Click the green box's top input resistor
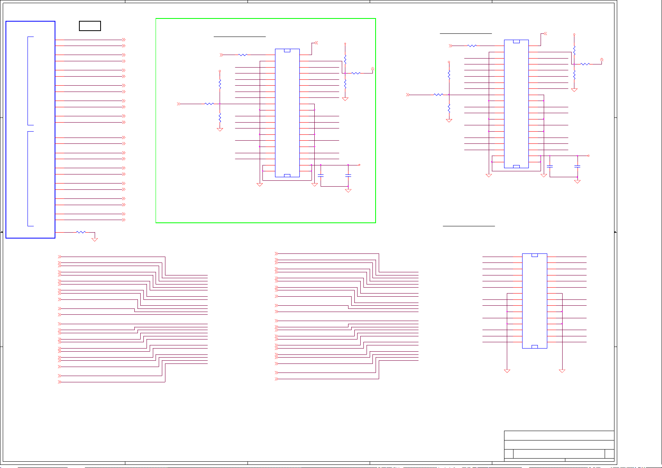This screenshot has width=662, height=468. coord(243,55)
